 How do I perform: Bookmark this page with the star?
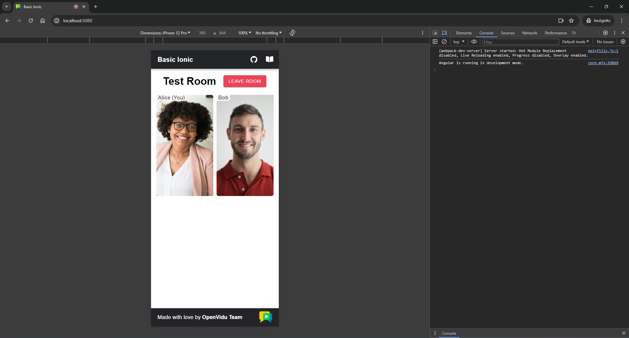coord(571,21)
